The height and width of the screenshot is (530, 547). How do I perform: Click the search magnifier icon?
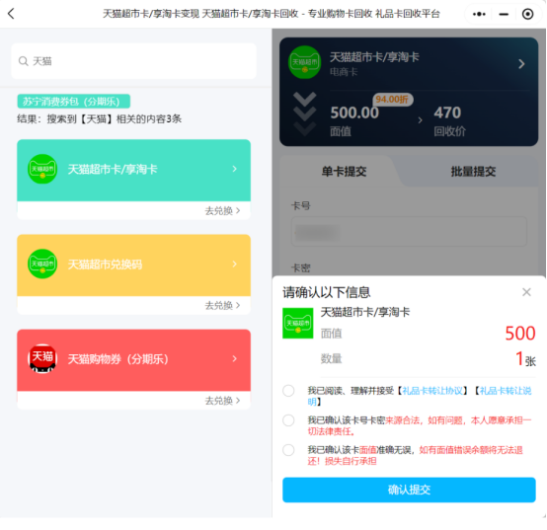point(24,61)
